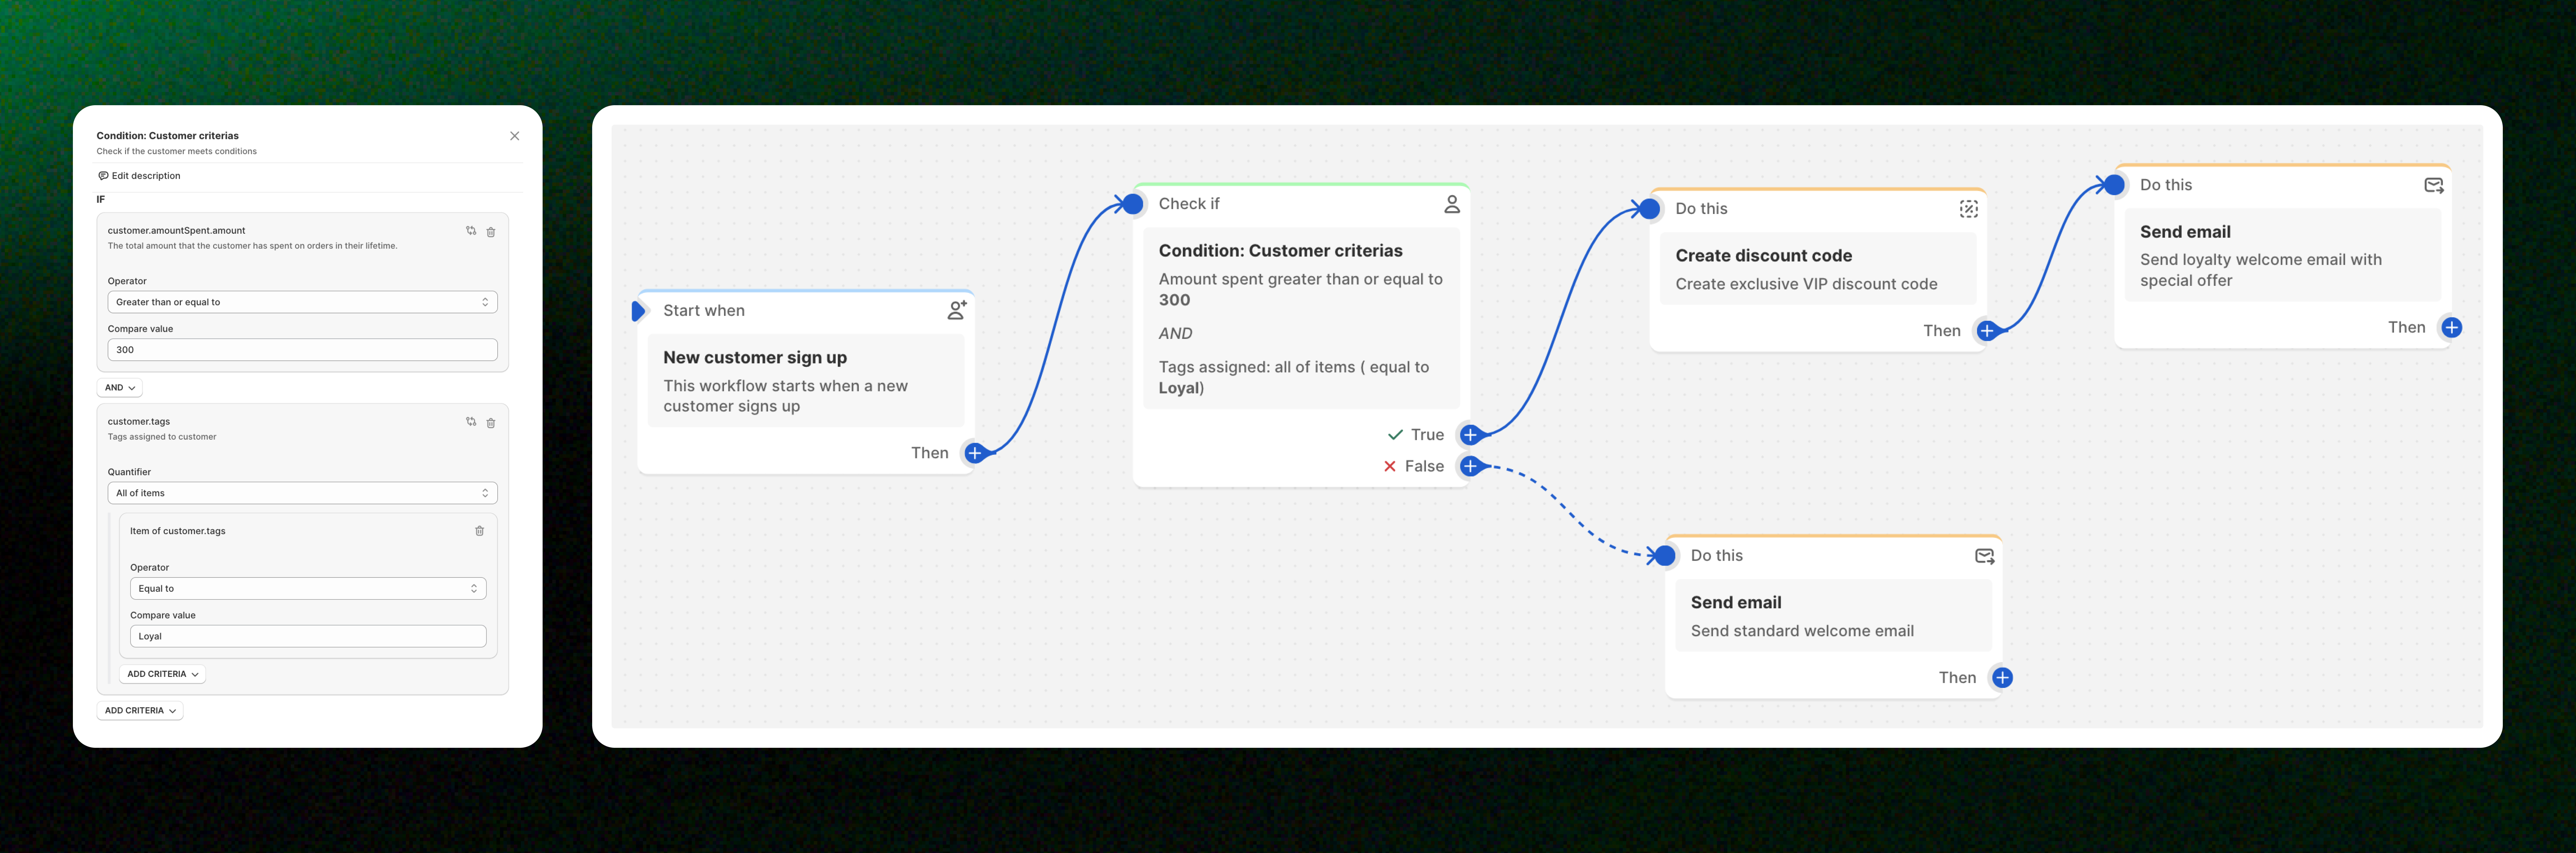Image resolution: width=2576 pixels, height=853 pixels.
Task: Click the input connector on loyalty email node
Action: (x=2114, y=185)
